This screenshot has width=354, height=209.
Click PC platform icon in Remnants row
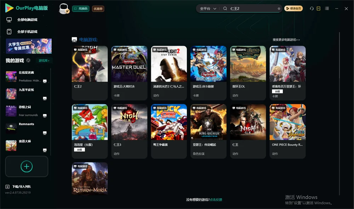[45, 133]
